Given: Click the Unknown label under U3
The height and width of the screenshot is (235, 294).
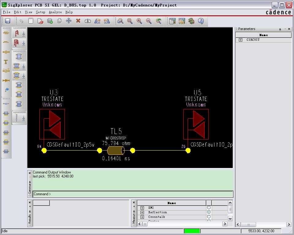Looking at the screenshot, I should tap(52, 105).
